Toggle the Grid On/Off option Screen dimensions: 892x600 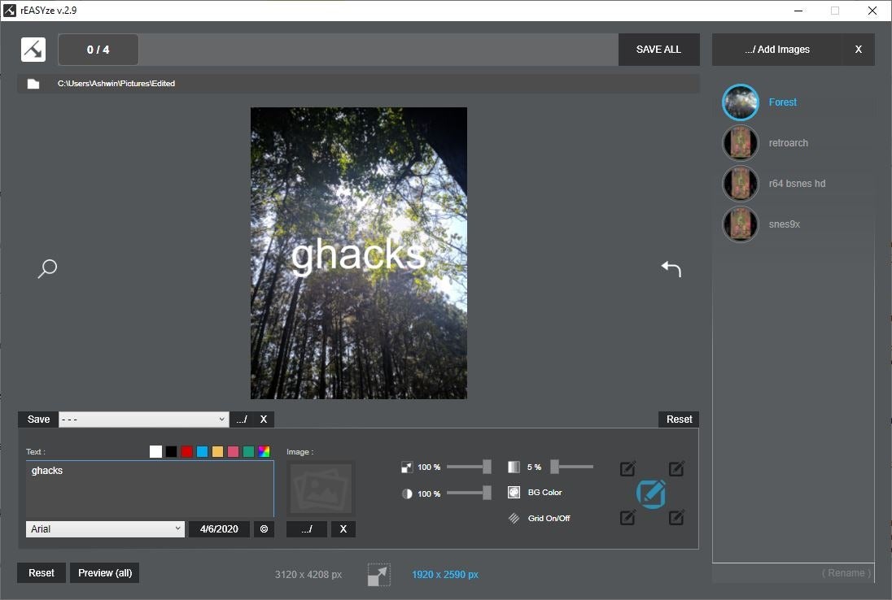539,518
